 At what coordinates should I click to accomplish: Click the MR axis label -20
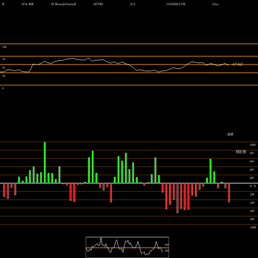(x=252, y=195)
